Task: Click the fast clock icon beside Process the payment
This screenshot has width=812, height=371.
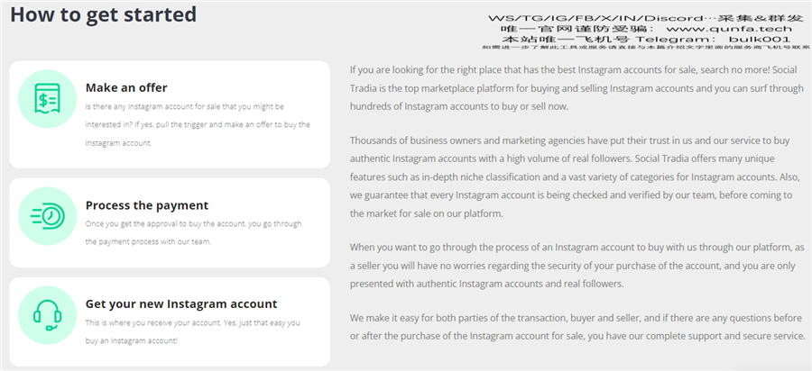Action: pyautogui.click(x=47, y=215)
